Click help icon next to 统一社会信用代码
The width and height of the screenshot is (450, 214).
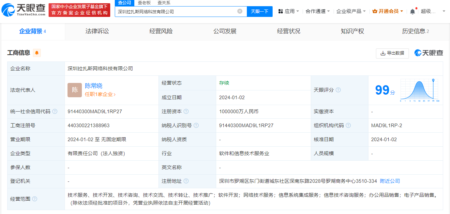[x=55, y=112]
